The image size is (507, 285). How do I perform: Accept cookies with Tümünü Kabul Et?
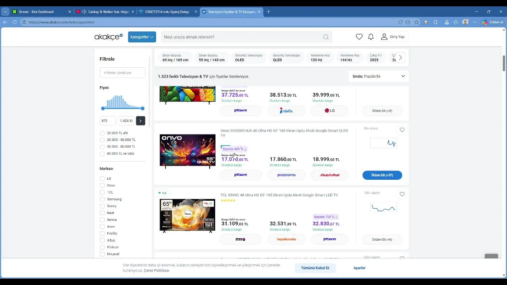click(x=315, y=268)
